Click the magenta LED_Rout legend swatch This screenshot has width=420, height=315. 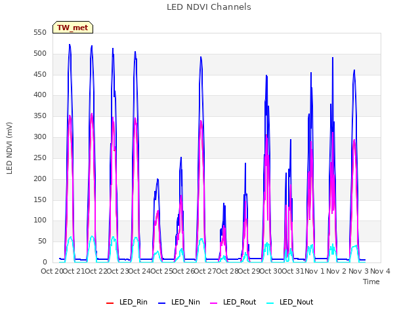tap(214, 303)
